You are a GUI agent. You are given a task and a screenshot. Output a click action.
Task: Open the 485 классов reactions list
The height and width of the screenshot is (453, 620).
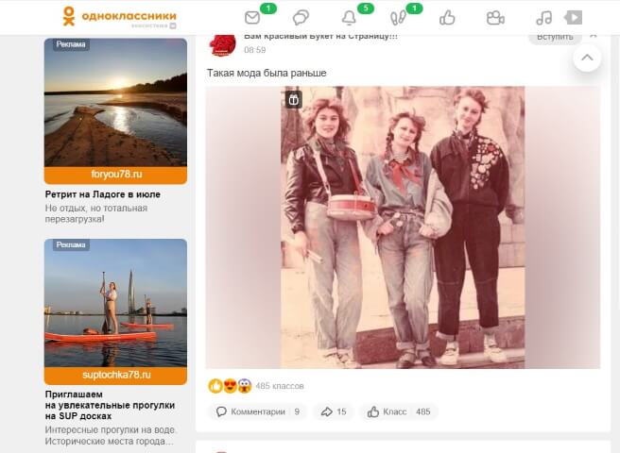(280, 386)
